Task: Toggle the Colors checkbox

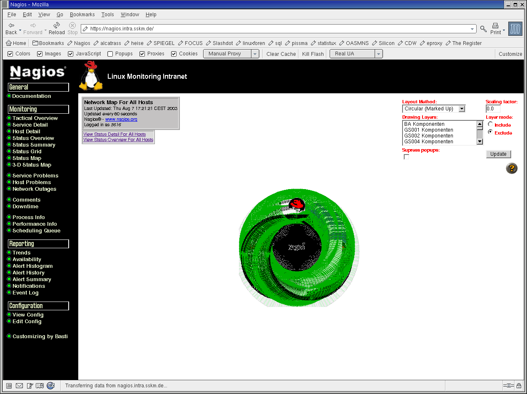Action: (10, 54)
